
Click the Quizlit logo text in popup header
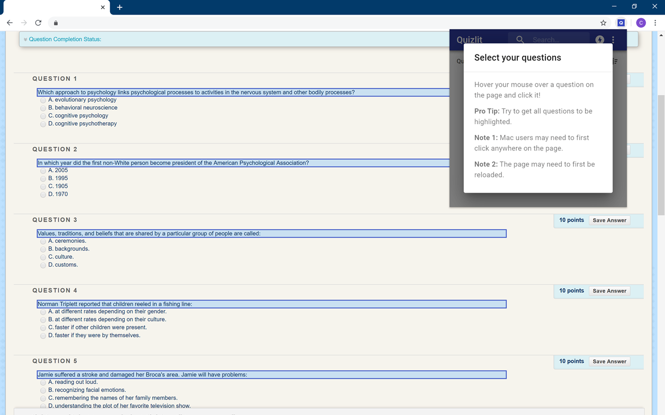[469, 40]
